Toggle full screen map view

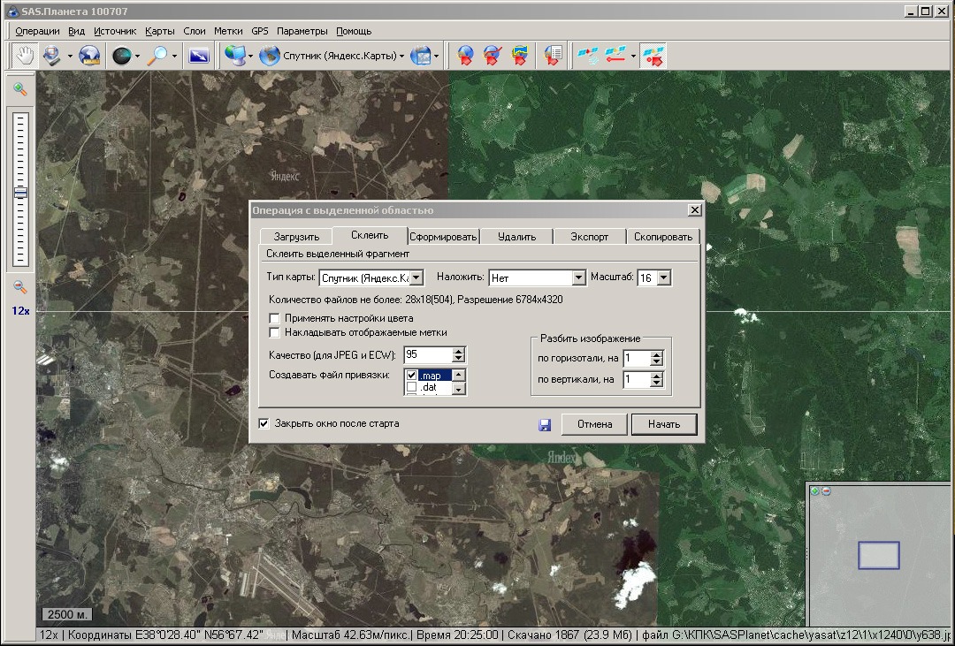pyautogui.click(x=199, y=56)
